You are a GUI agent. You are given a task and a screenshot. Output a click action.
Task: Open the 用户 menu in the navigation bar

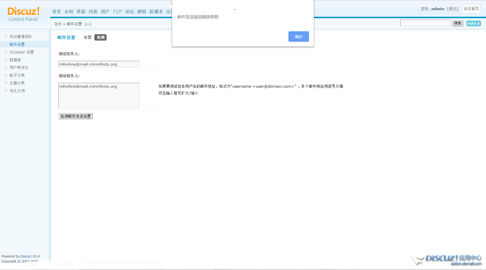tap(105, 11)
